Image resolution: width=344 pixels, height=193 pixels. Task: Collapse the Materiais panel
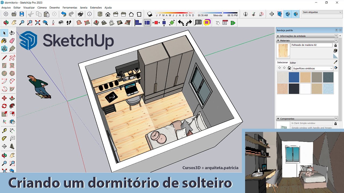pyautogui.click(x=278, y=40)
